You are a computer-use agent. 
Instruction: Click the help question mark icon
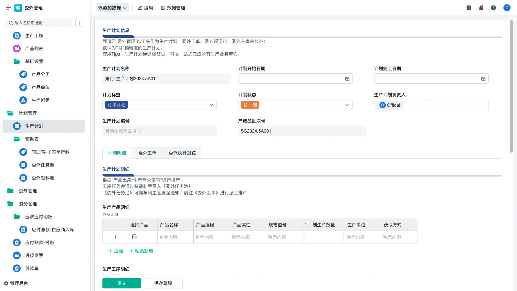point(493,8)
